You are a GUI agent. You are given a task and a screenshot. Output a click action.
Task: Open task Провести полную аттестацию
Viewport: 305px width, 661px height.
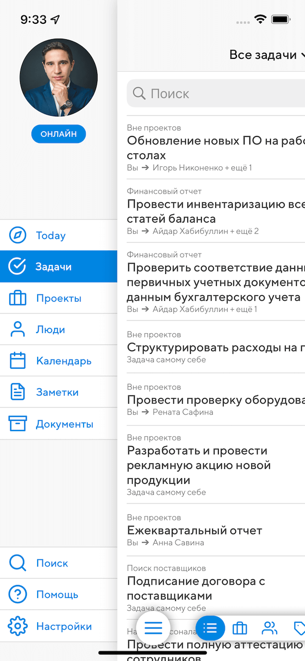tap(216, 652)
